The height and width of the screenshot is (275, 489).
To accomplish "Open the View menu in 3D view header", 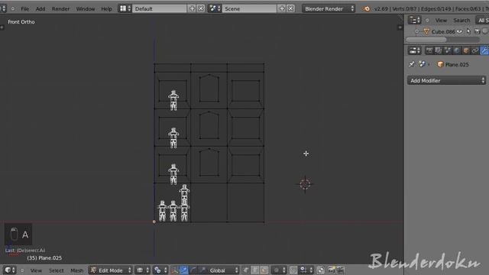I will (x=36, y=270).
